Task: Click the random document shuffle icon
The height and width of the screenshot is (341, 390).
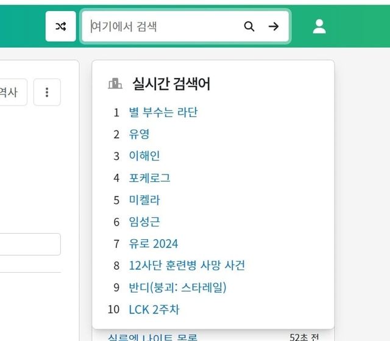Action: [61, 26]
